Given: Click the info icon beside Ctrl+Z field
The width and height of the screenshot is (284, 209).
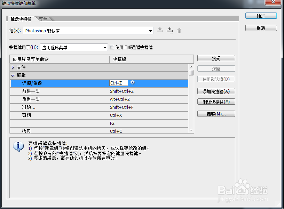Looking at the screenshot, I should [x=133, y=82].
